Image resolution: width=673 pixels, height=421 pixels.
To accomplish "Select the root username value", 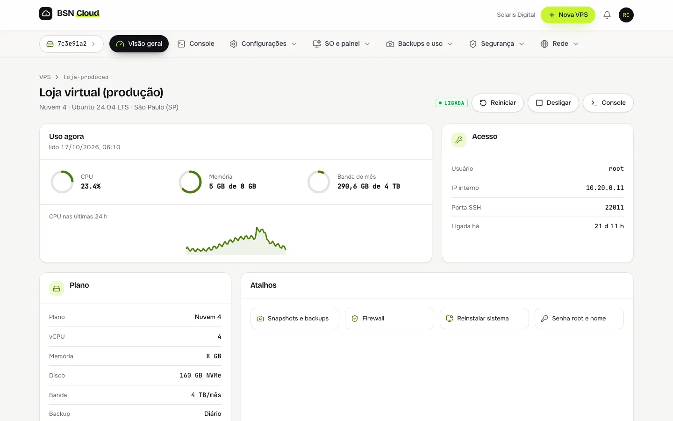I will click(616, 169).
